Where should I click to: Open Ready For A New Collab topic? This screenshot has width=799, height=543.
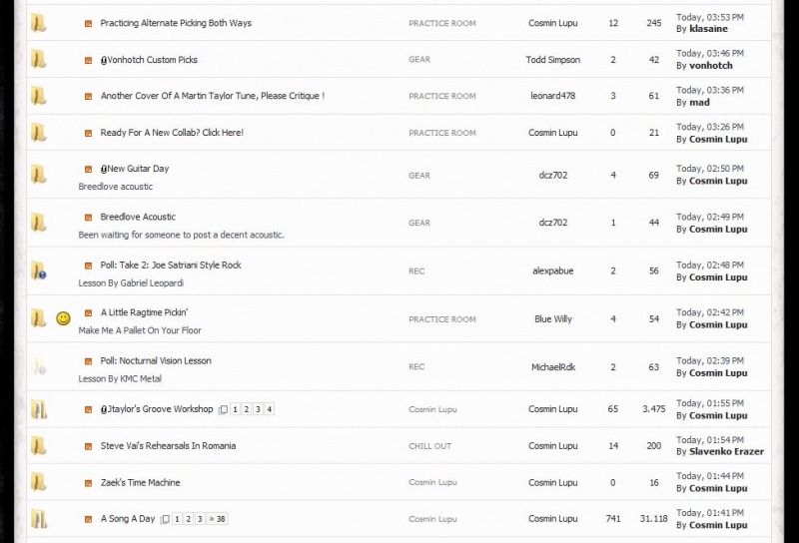coord(172,133)
